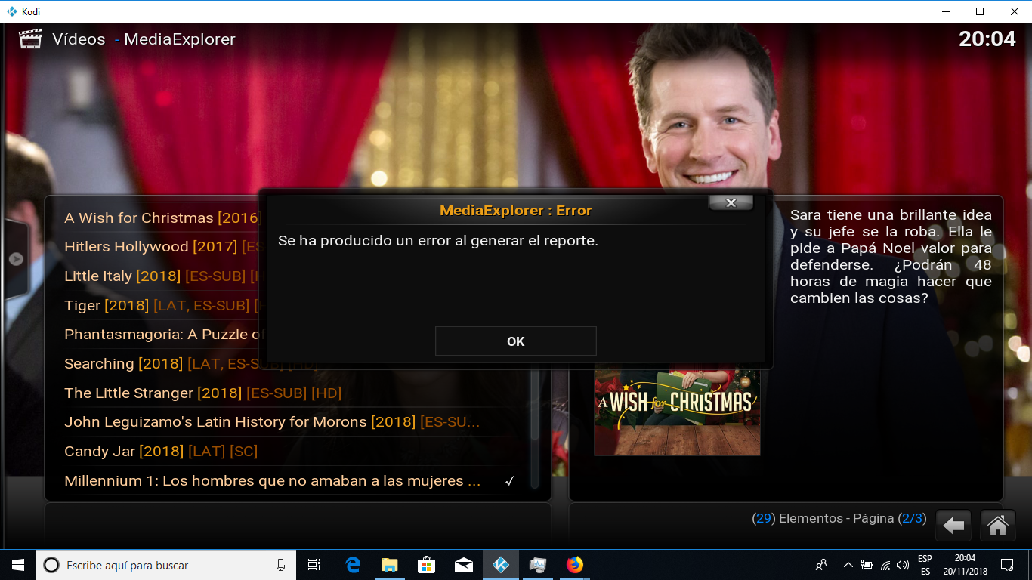Open the notification center icon
Screen dimensions: 1032x580
pyautogui.click(x=1006, y=565)
